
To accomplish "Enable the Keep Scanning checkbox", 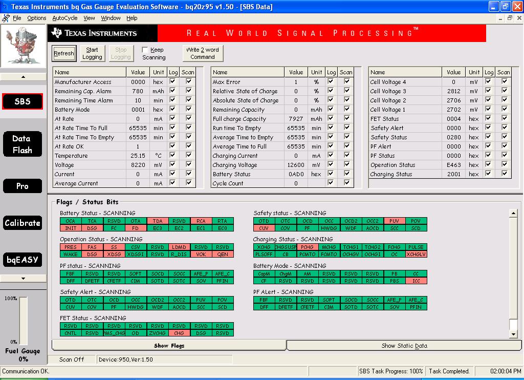I will coord(145,50).
